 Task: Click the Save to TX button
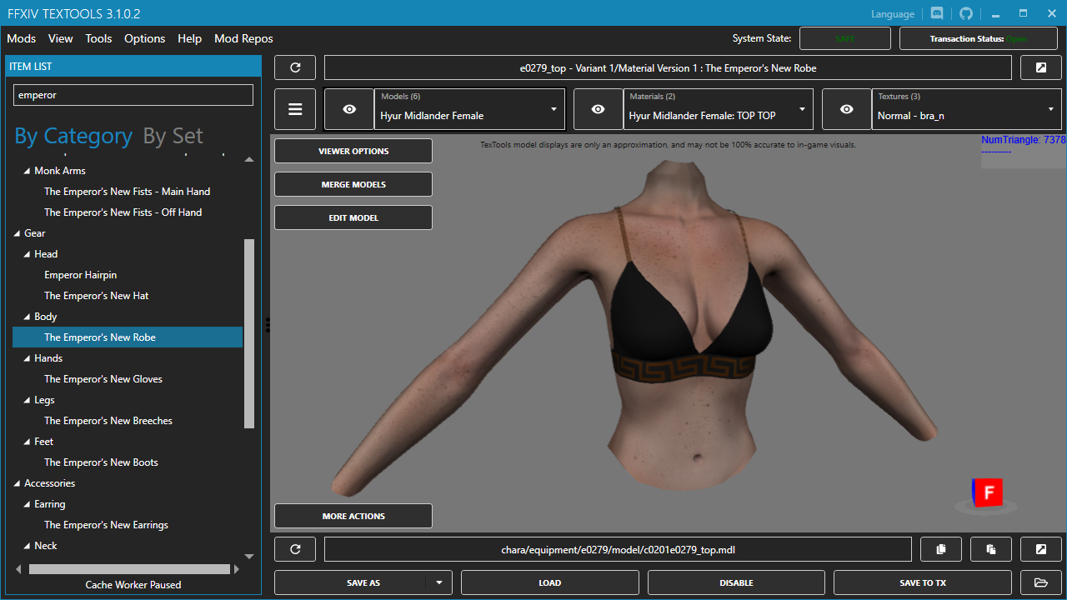click(x=923, y=582)
